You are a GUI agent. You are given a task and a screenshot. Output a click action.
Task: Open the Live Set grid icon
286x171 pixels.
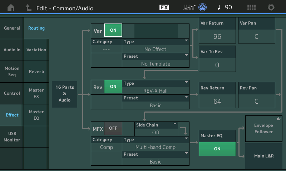point(251,7)
